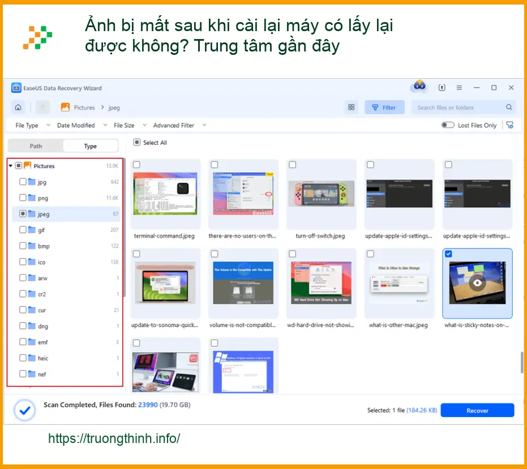Select the heic folder row
This screenshot has height=469, width=527.
point(66,358)
